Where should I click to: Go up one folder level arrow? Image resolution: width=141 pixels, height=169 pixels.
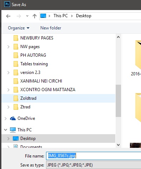click(x=35, y=16)
